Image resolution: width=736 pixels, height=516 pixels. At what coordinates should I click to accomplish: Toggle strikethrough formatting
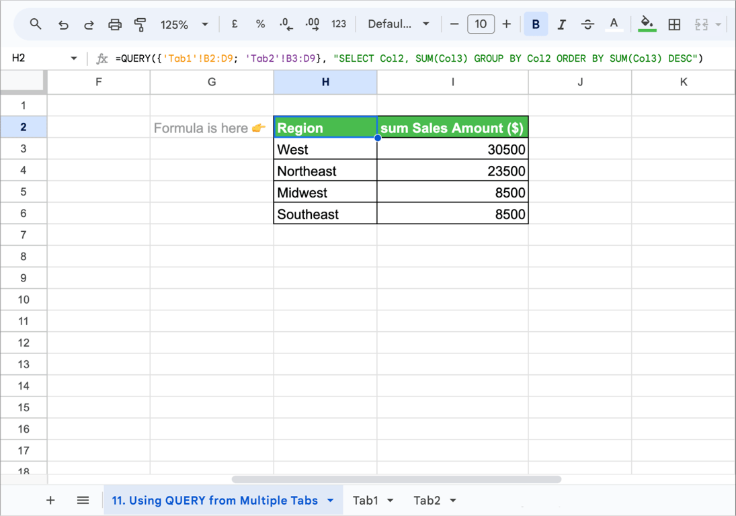pyautogui.click(x=587, y=24)
